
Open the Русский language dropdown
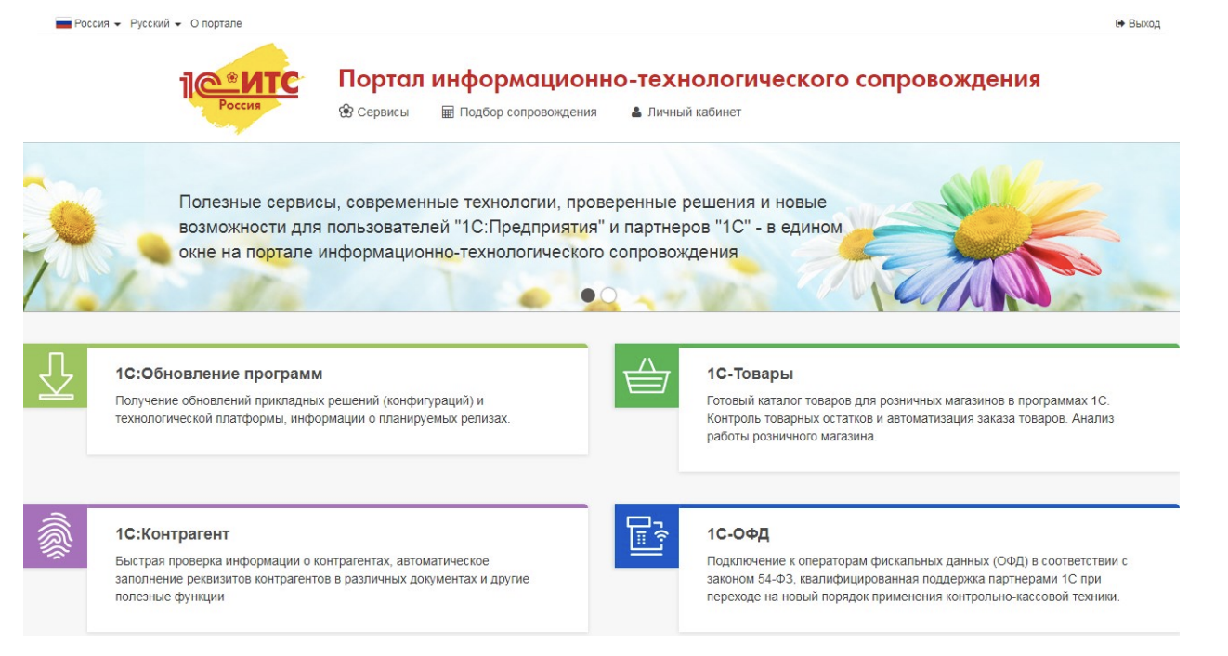tap(155, 23)
